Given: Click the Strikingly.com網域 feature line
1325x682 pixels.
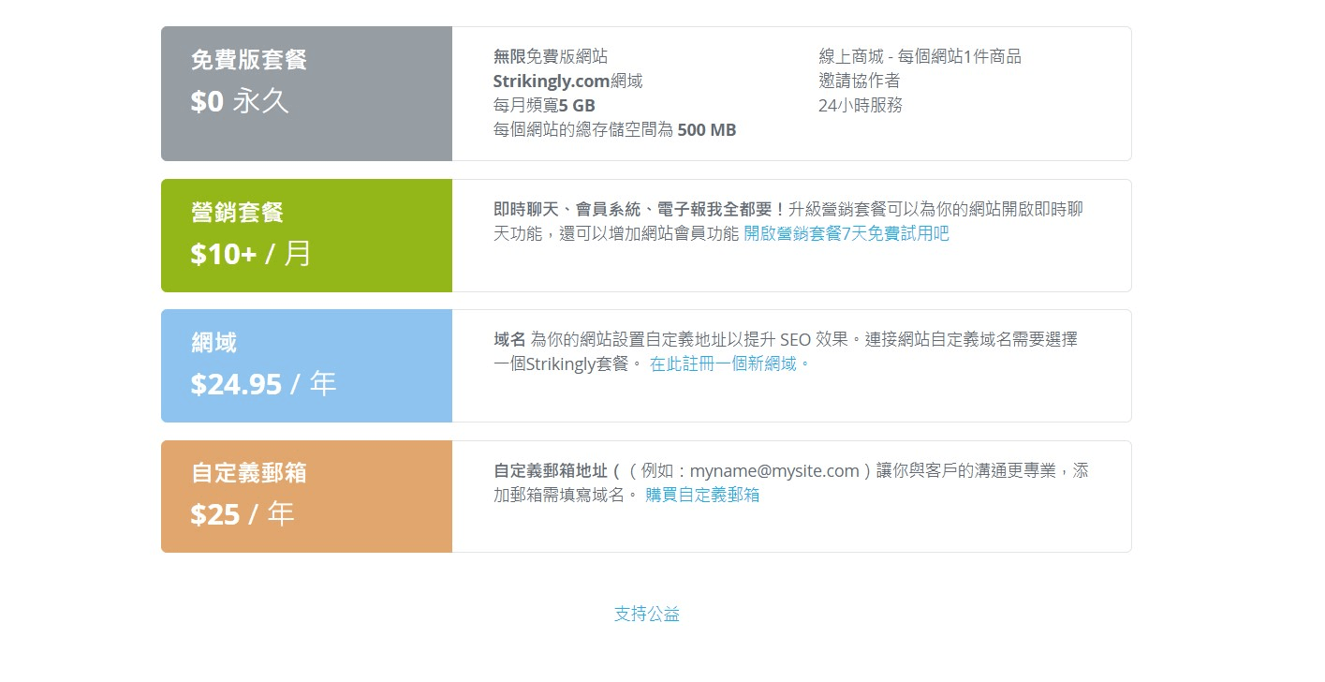Looking at the screenshot, I should coord(567,81).
